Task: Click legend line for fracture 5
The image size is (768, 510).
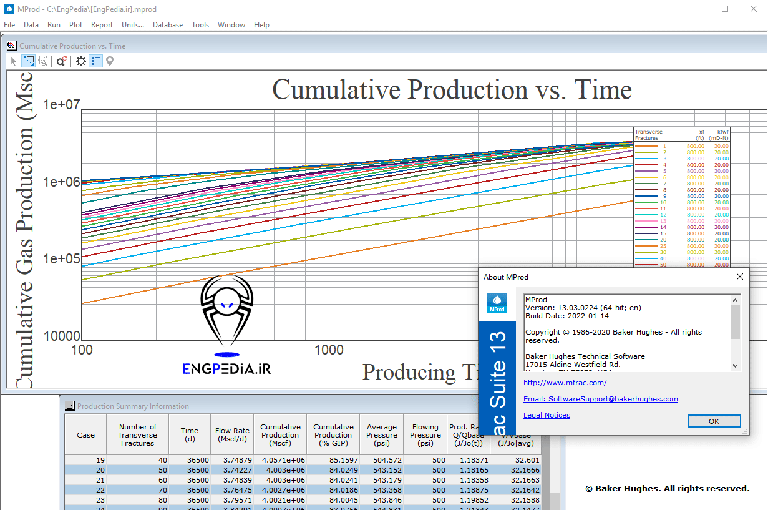Action: tap(645, 171)
